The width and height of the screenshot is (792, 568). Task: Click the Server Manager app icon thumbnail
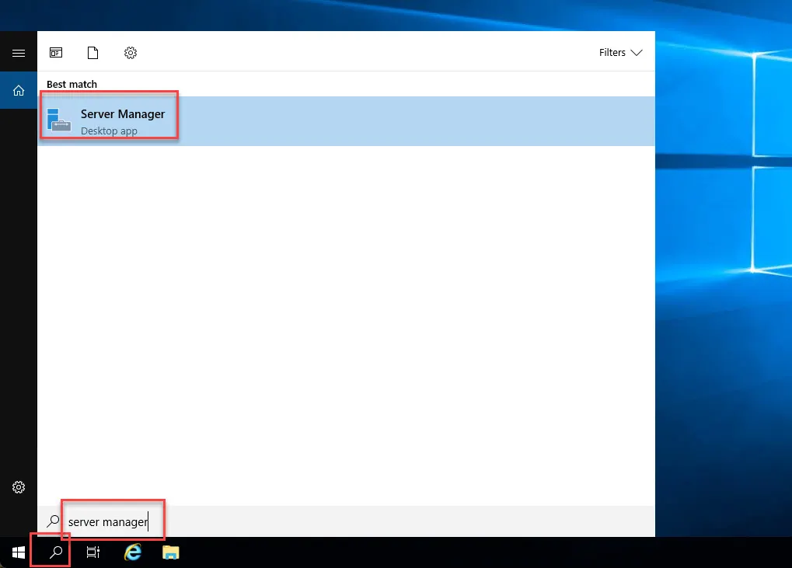point(60,120)
